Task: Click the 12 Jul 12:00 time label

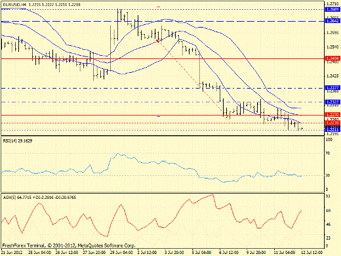Action: coord(311,252)
